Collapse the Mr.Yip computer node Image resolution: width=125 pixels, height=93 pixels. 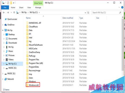pos(3,30)
